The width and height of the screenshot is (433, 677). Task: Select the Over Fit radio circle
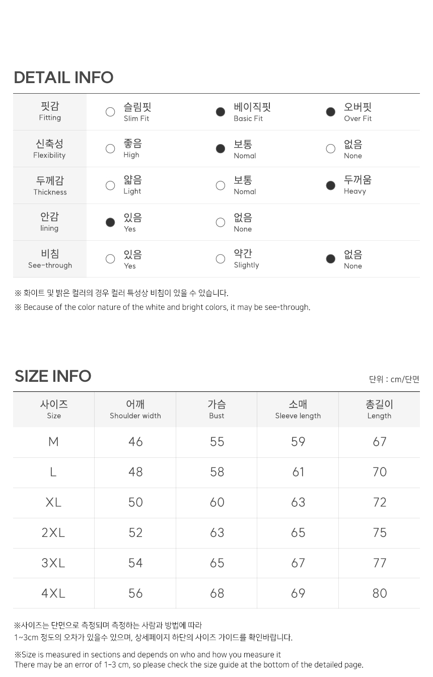coord(331,112)
